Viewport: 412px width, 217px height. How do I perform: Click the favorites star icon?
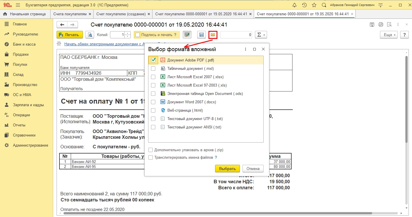[314, 5]
